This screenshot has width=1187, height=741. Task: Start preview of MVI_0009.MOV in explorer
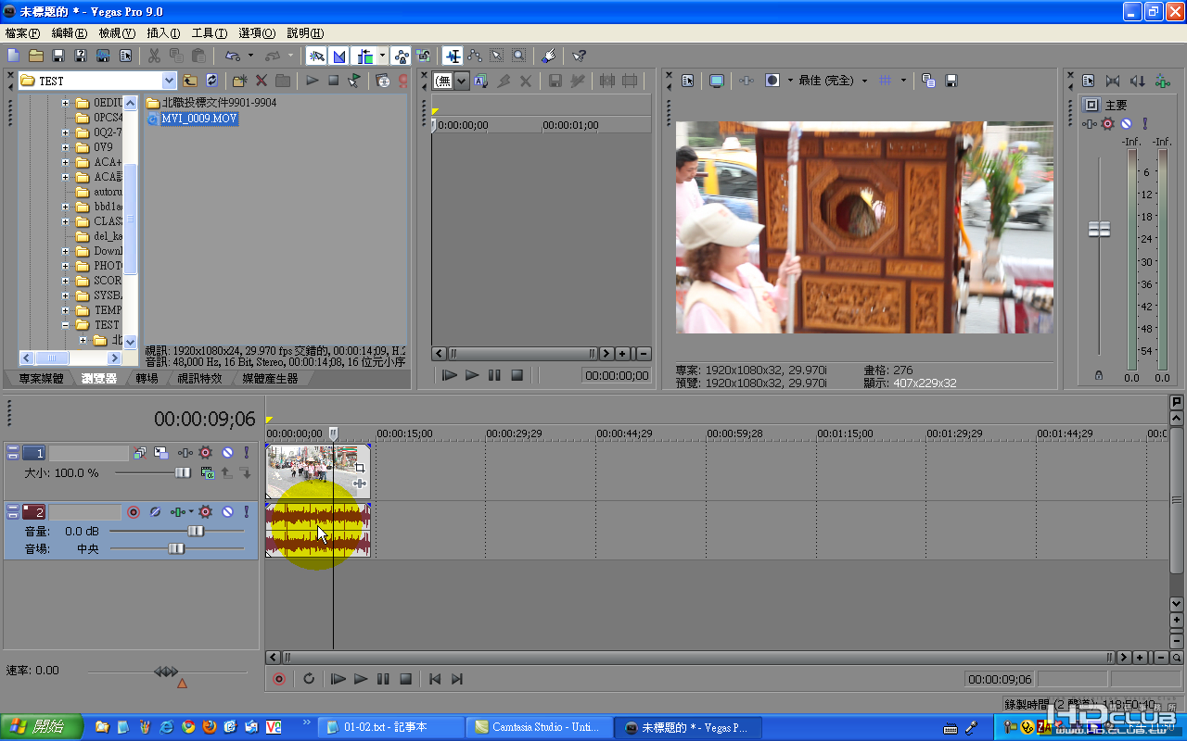pyautogui.click(x=313, y=81)
